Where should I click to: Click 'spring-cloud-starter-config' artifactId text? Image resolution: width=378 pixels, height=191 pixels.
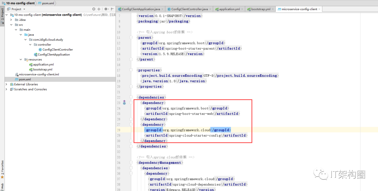(x=195, y=135)
